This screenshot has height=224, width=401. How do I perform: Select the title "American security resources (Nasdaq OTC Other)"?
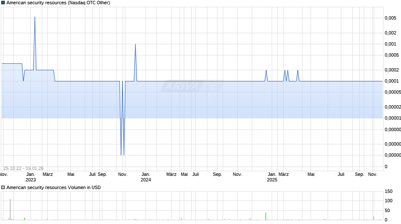58,3
